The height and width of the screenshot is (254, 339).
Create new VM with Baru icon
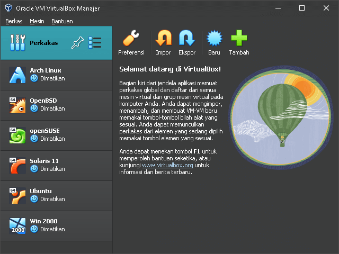214,39
